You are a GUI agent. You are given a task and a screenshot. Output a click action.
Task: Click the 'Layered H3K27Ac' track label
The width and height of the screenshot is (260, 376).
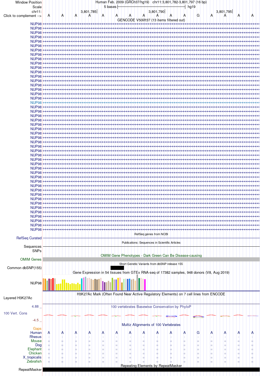[18, 298]
